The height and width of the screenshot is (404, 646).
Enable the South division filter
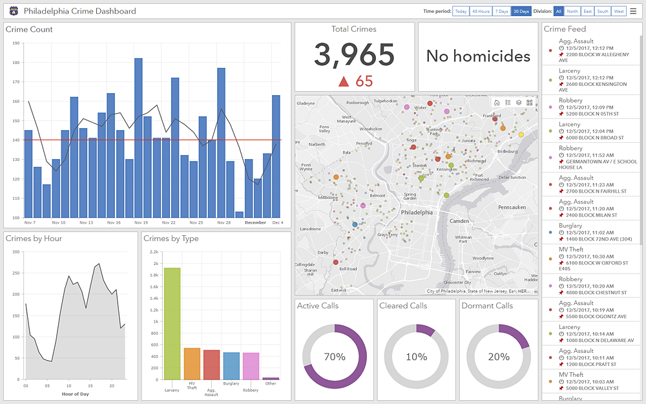pyautogui.click(x=603, y=11)
